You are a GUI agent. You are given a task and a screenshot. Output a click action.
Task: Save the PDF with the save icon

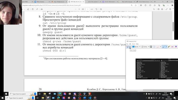click(162, 9)
